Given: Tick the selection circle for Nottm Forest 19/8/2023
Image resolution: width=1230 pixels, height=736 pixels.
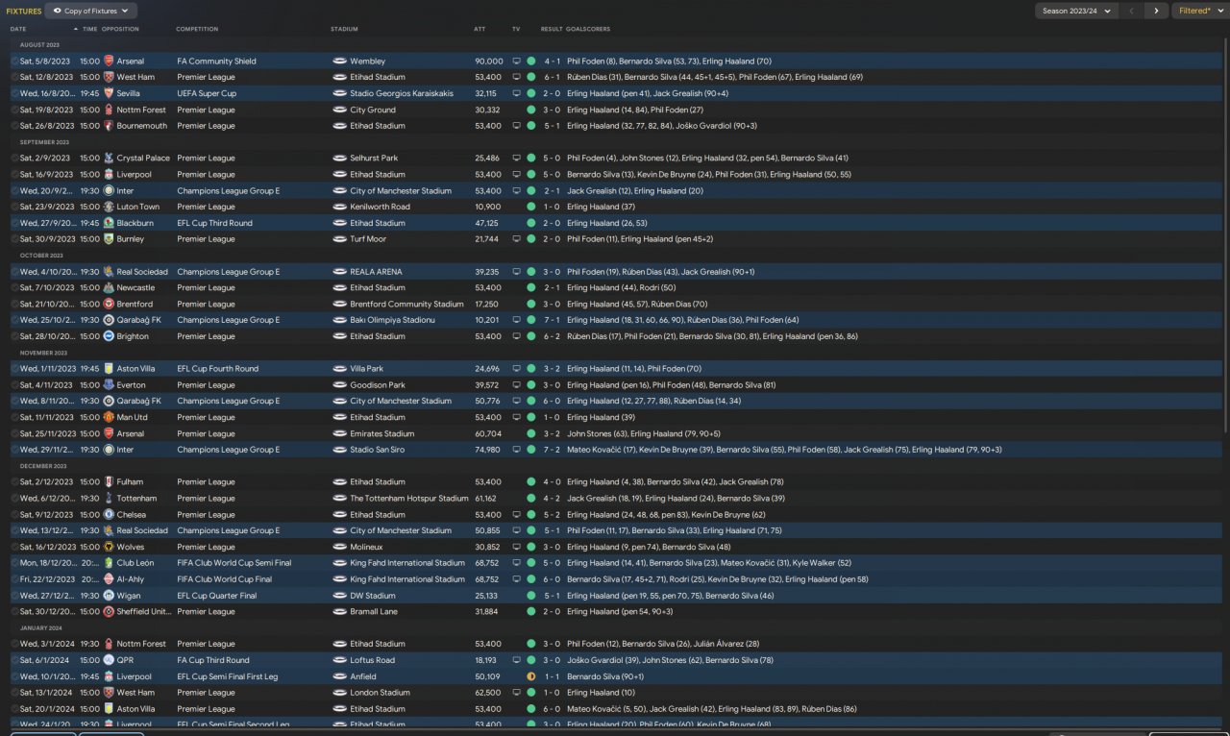Looking at the screenshot, I should (14, 110).
